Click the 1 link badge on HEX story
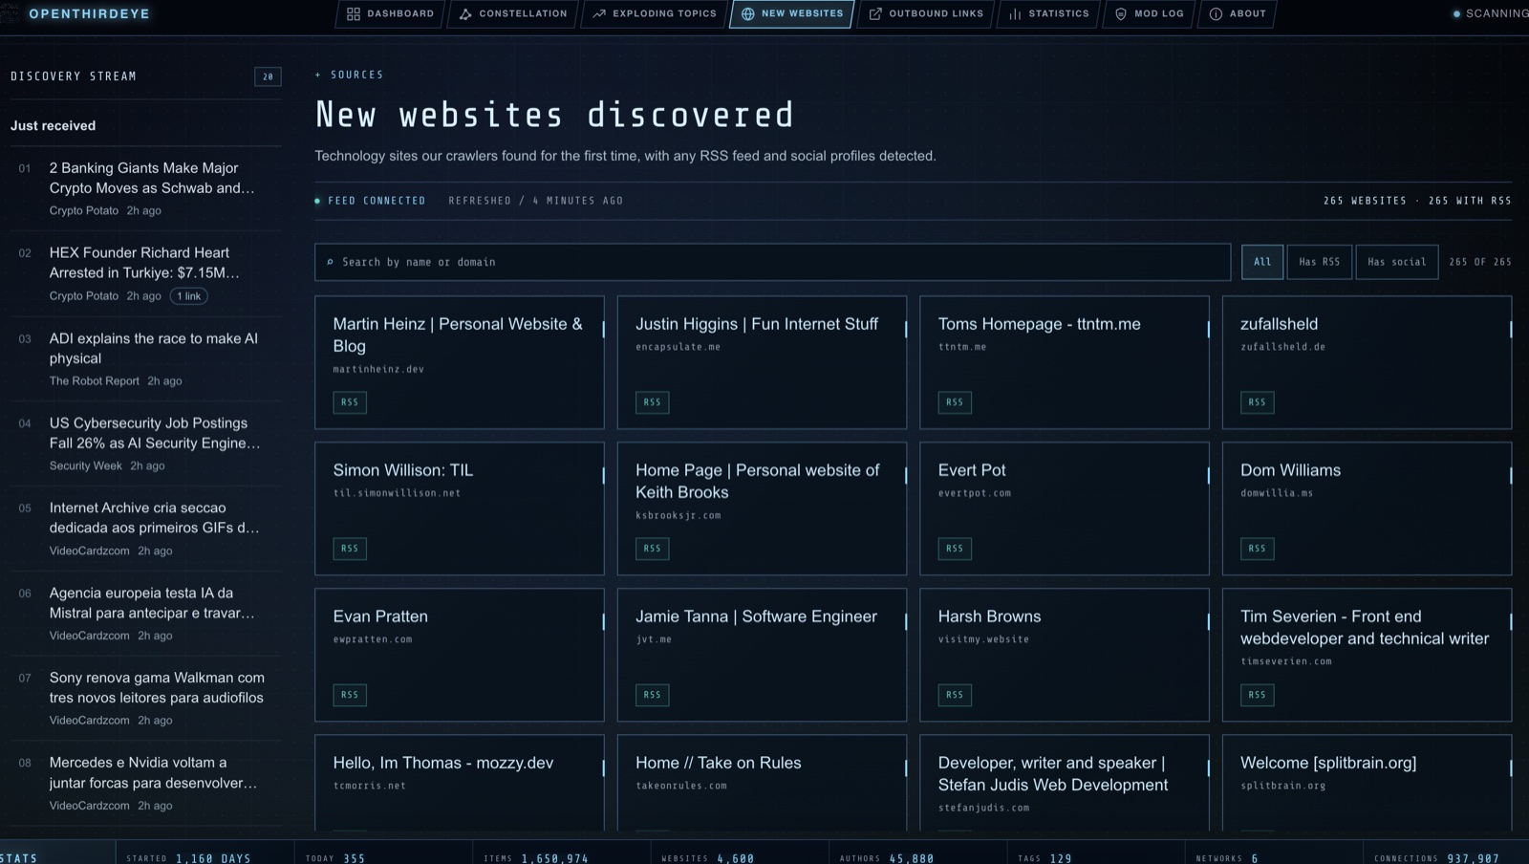This screenshot has width=1529, height=864. 189,296
